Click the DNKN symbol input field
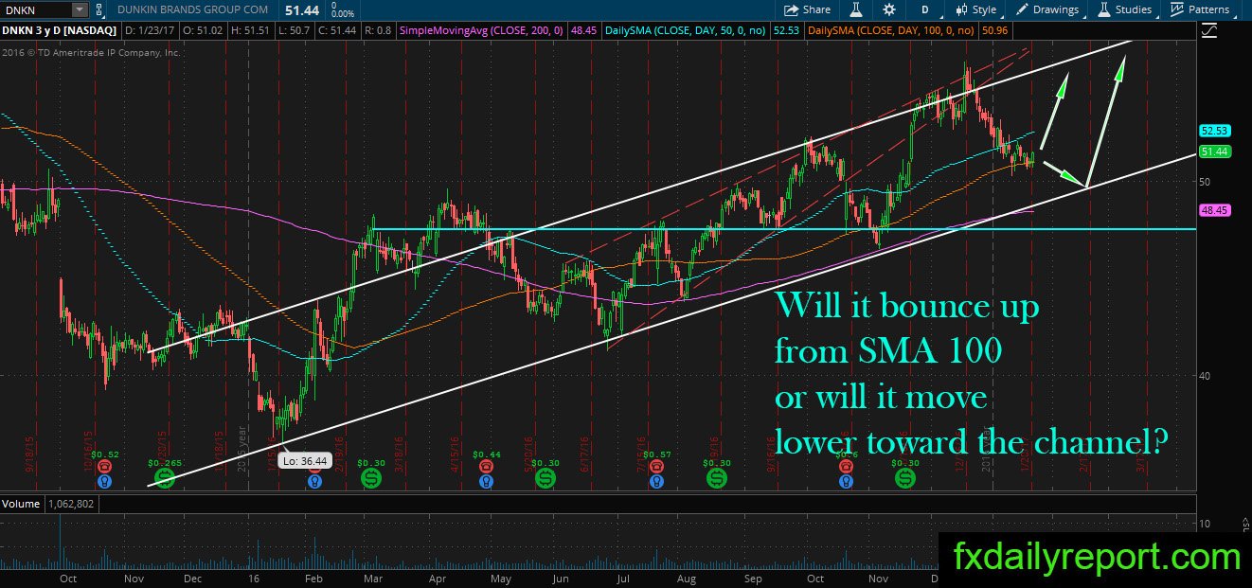Image resolution: width=1252 pixels, height=588 pixels. 35,9
